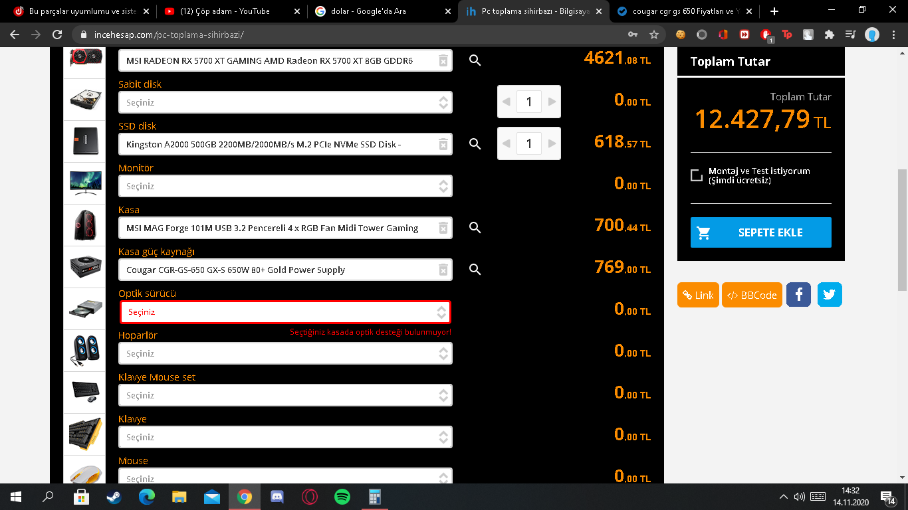
Task: Reload the incehesap page
Action: (57, 35)
